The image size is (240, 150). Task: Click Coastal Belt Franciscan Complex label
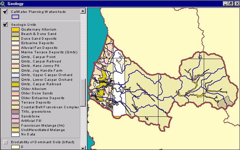coord(50,107)
